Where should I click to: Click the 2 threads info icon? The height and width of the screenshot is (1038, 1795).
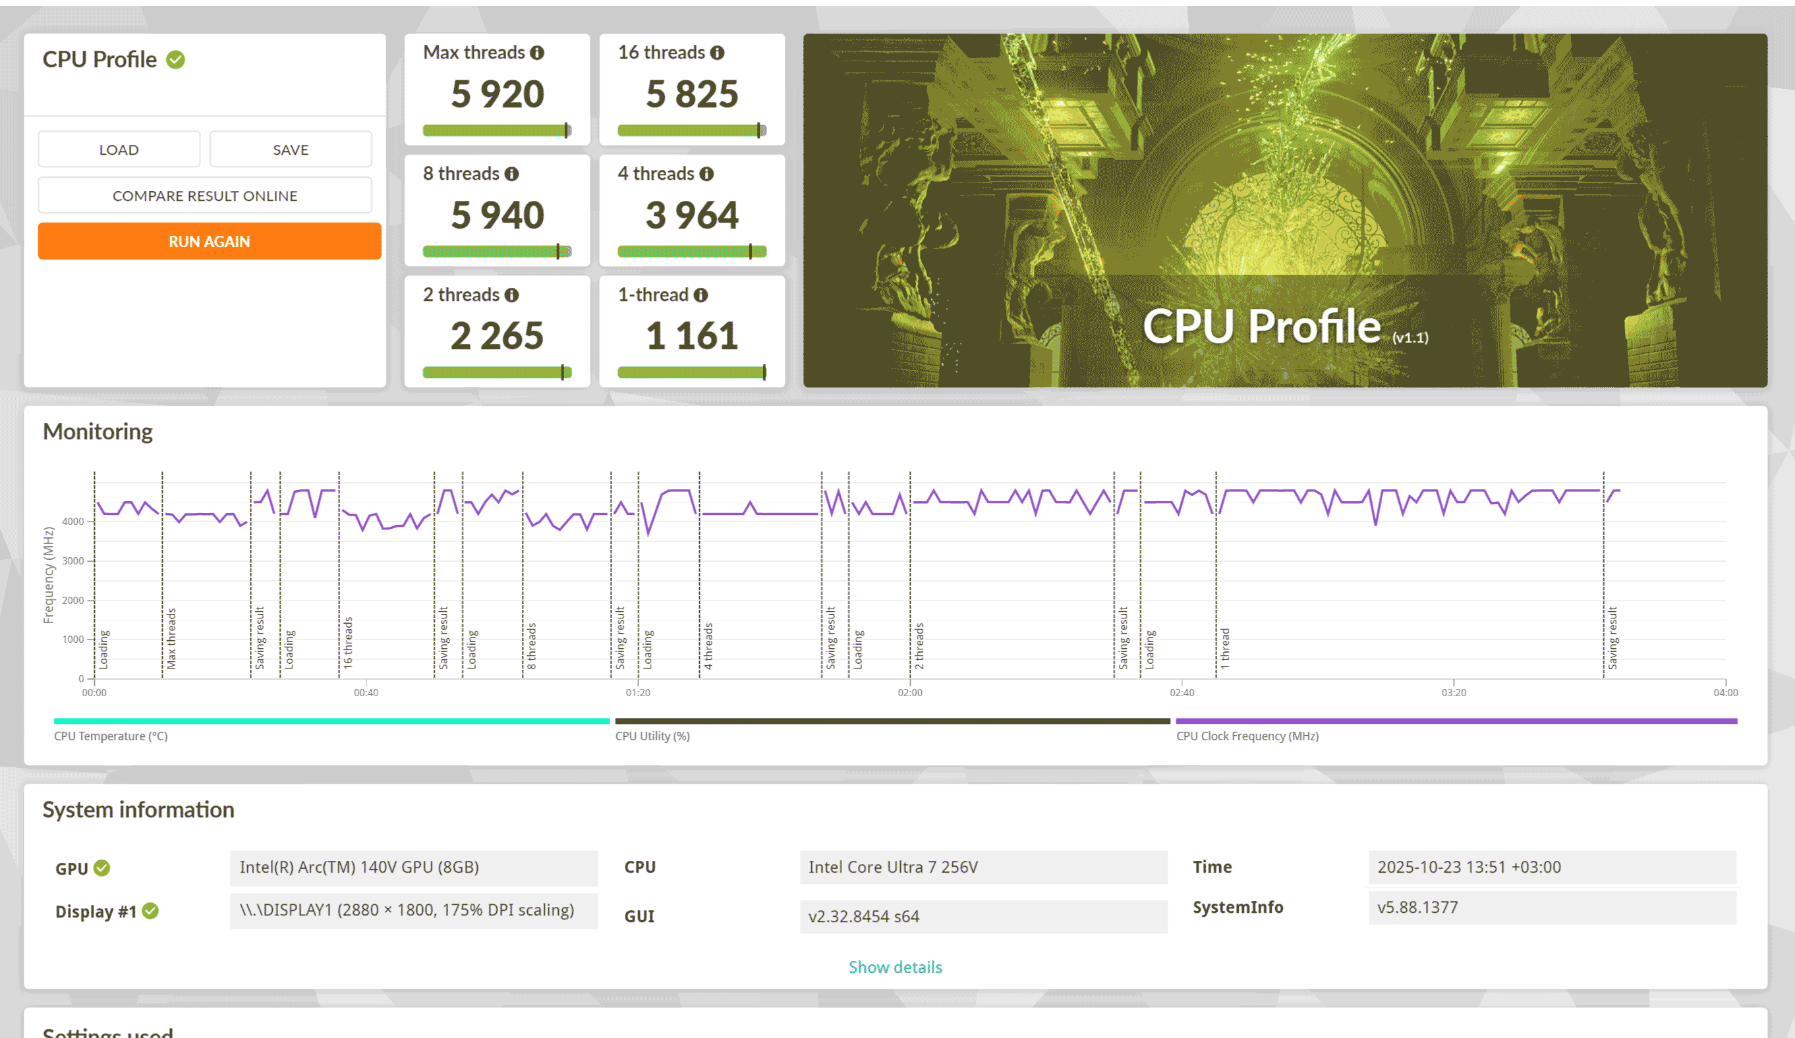coord(511,295)
